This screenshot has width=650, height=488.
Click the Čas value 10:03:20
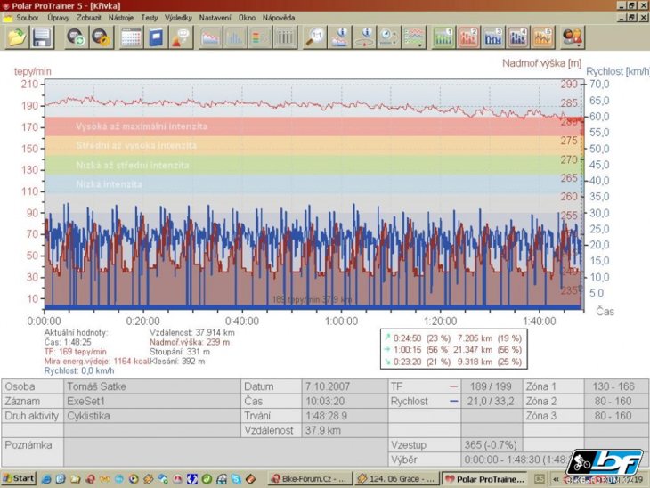[345, 402]
